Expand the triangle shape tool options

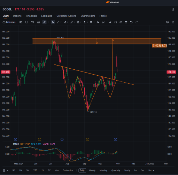click(x=68, y=22)
